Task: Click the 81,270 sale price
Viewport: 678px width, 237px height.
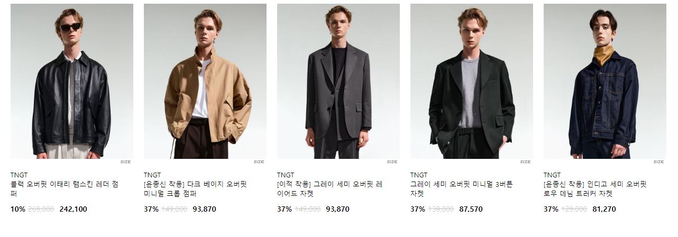Action: [x=604, y=210]
